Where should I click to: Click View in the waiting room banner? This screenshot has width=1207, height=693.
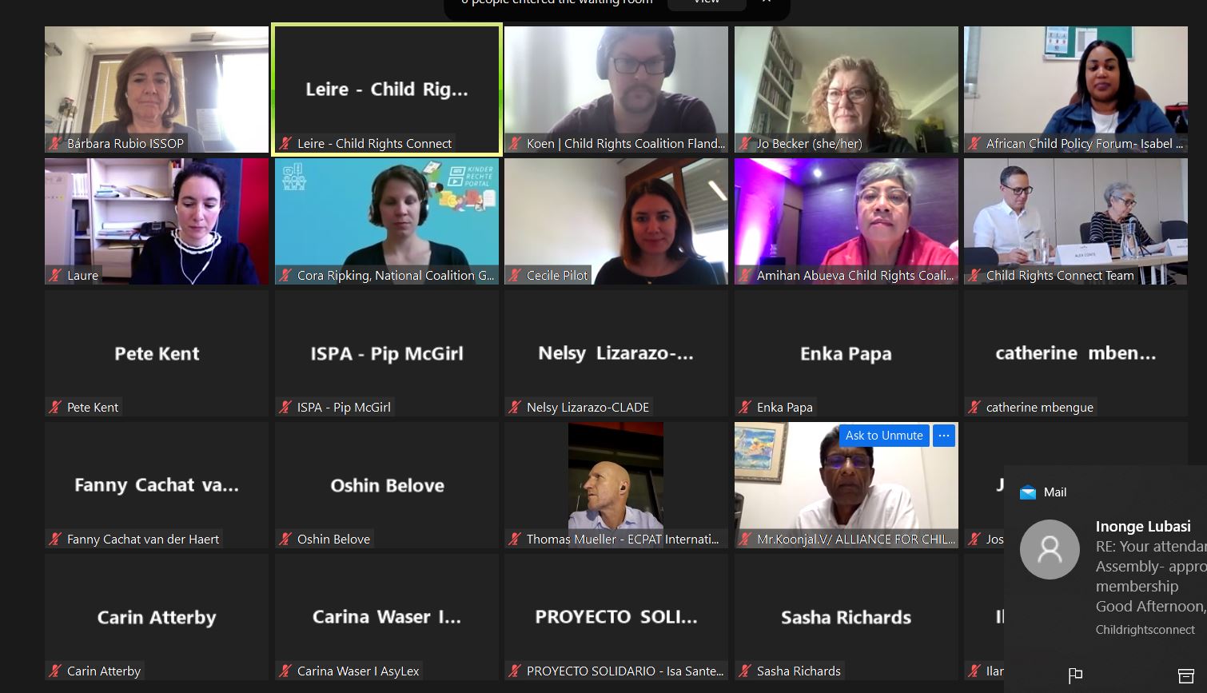tap(707, 2)
